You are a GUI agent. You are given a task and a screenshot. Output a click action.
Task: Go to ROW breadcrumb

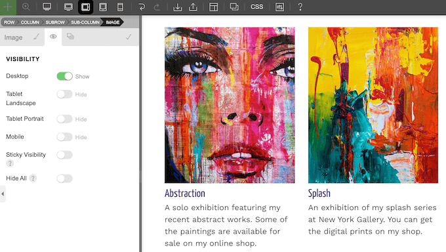tap(9, 22)
